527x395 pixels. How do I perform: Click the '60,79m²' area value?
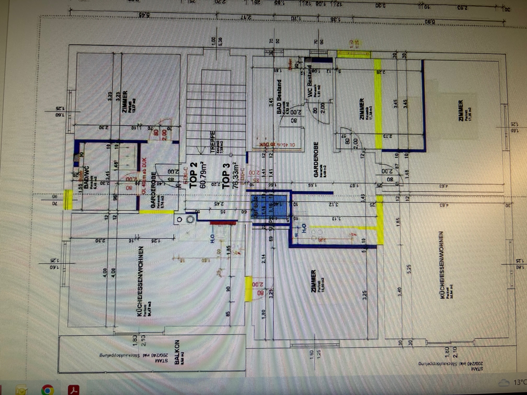203,175
